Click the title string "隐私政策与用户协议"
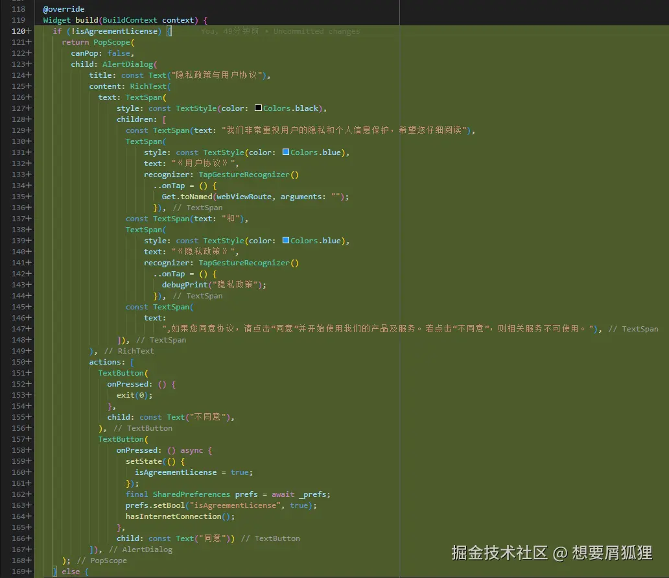This screenshot has width=669, height=578. (217, 75)
